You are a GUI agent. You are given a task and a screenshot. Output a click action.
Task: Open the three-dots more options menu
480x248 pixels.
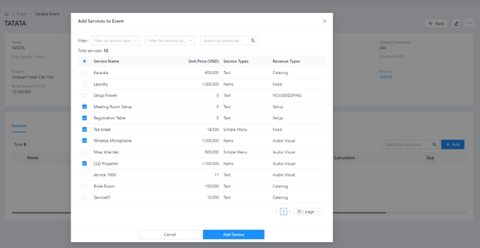click(469, 24)
